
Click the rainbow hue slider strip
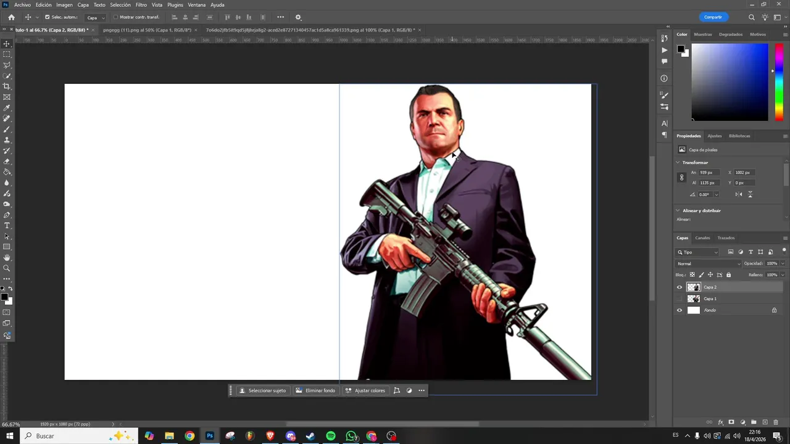pyautogui.click(x=779, y=82)
